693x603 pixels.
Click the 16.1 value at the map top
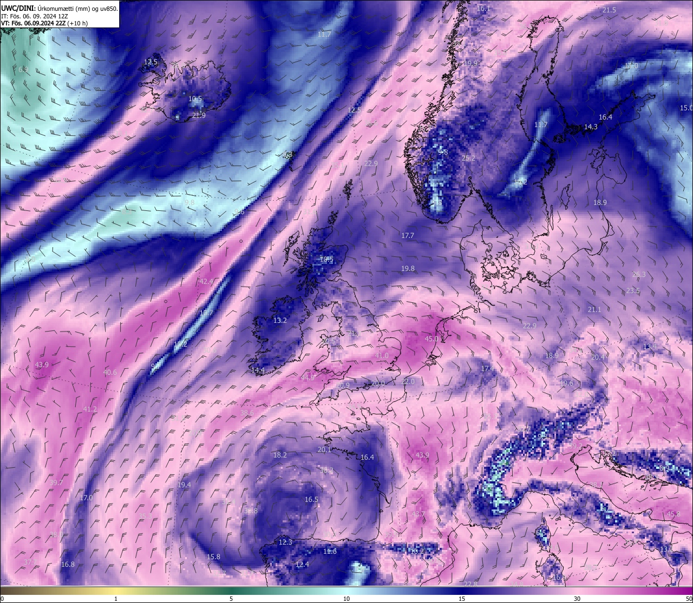click(x=483, y=9)
